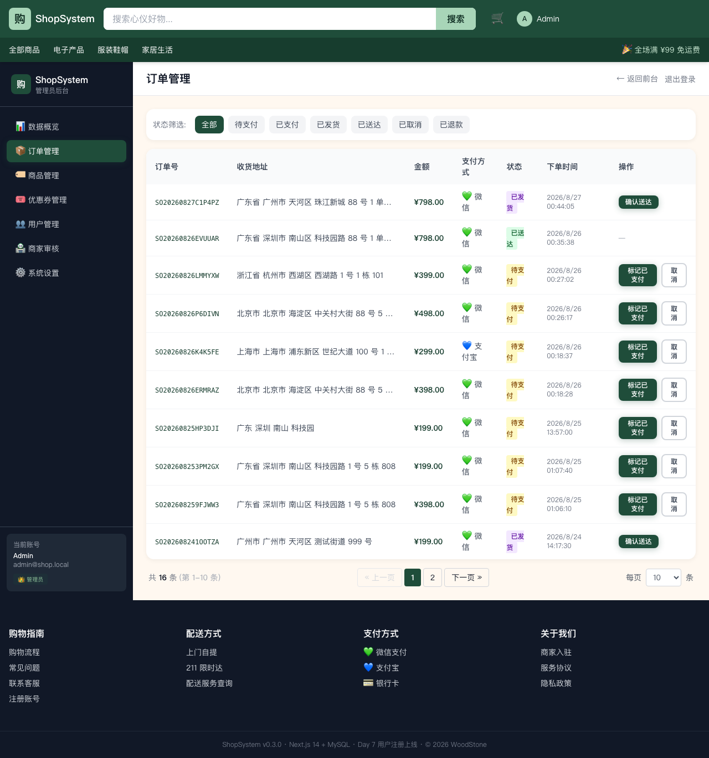Image resolution: width=709 pixels, height=758 pixels.
Task: Filter orders by 已支付 status
Action: (x=287, y=125)
